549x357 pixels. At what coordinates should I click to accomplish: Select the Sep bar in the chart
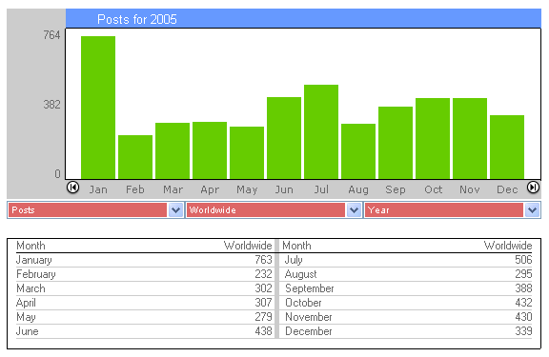396,143
